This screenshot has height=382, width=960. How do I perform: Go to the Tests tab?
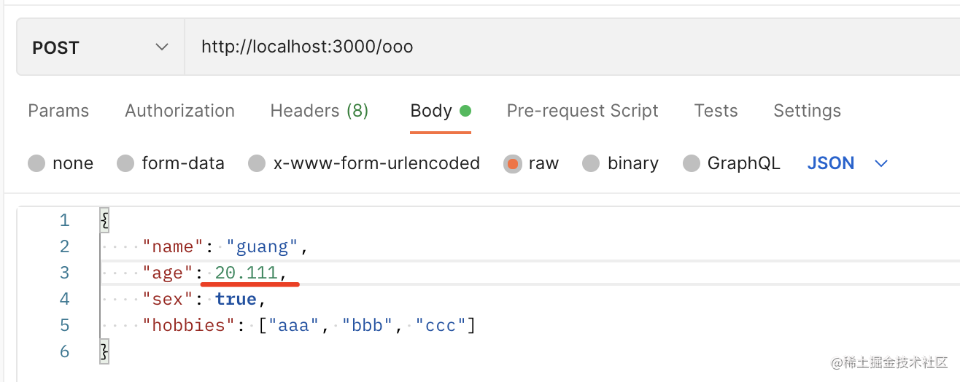(716, 111)
